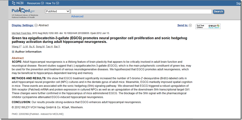Open author Tao H link
The height and width of the screenshot is (120, 242).
coord(49,47)
